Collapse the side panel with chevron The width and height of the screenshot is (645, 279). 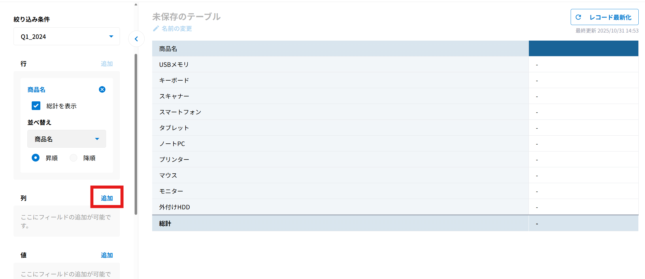click(x=136, y=39)
